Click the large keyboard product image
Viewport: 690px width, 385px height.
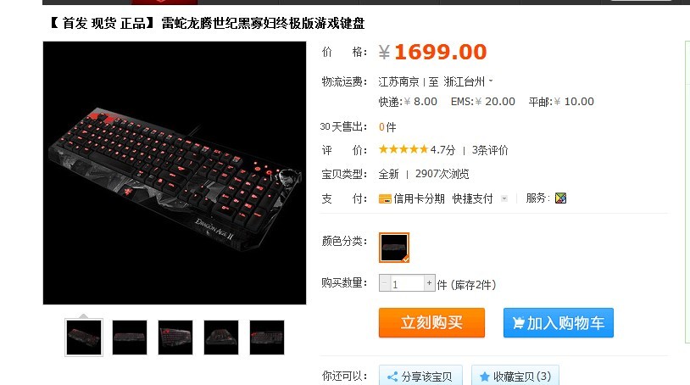pyautogui.click(x=175, y=173)
